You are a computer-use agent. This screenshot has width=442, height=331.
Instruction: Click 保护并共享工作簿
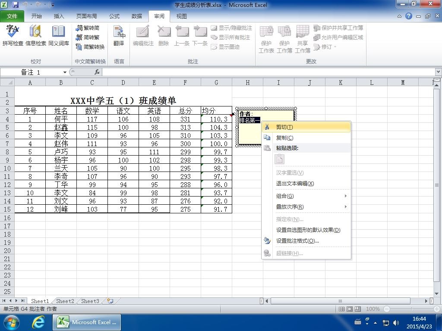[338, 28]
